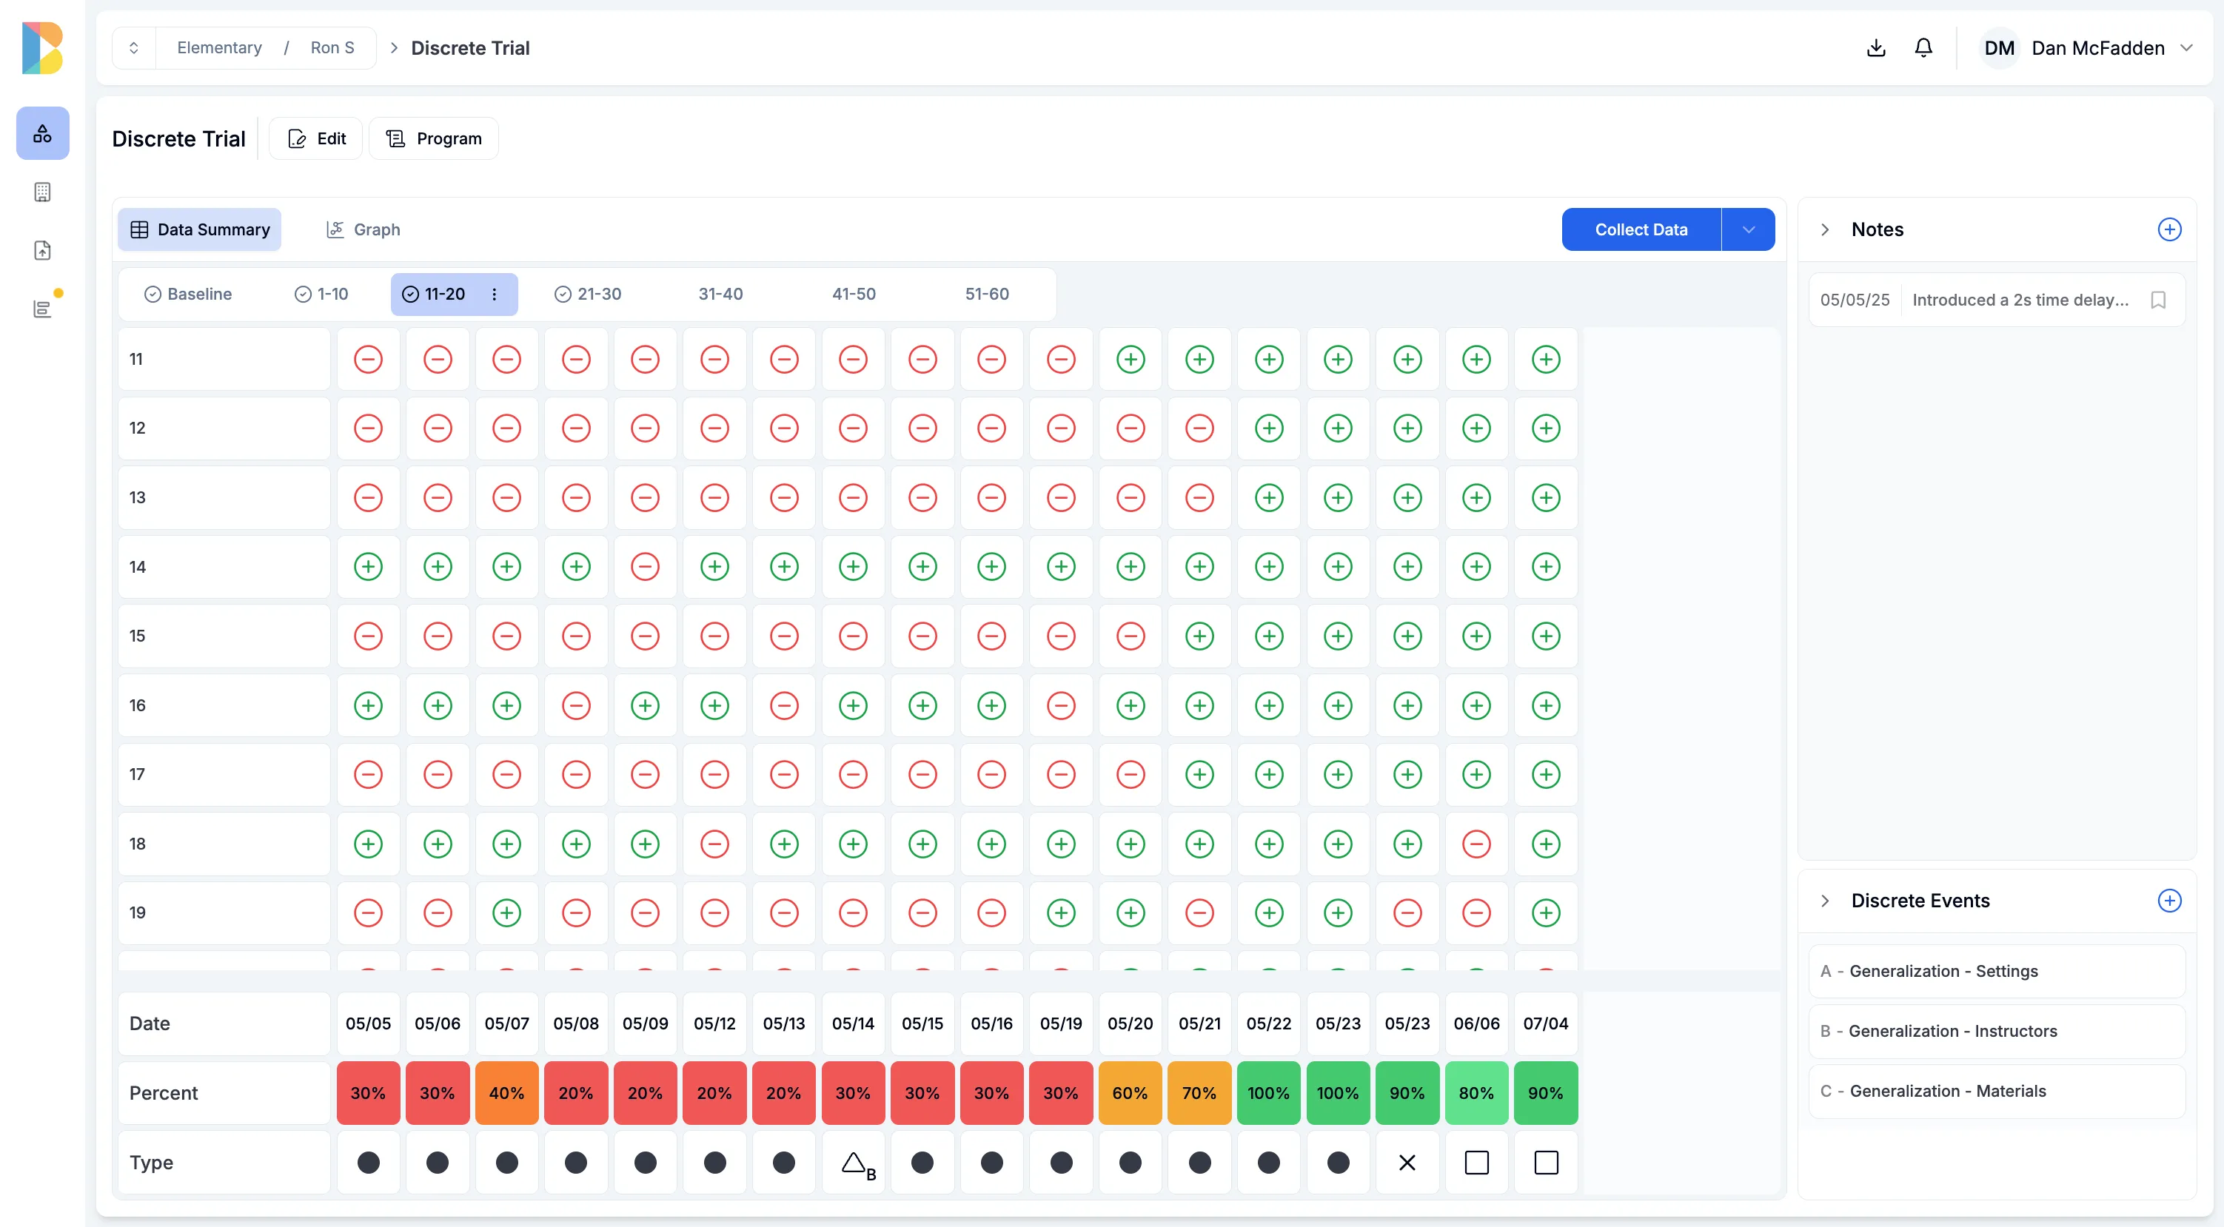The height and width of the screenshot is (1227, 2224).
Task: Bookmark the 05/05/25 note
Action: point(2157,300)
